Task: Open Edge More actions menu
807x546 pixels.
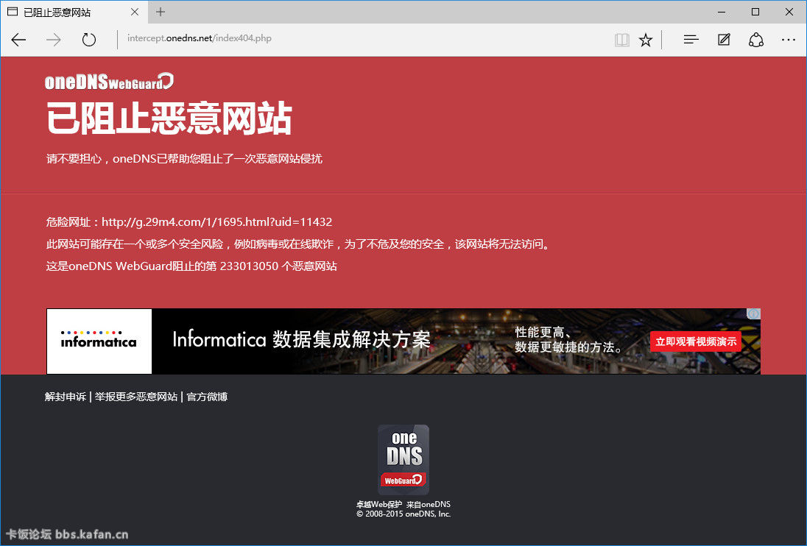Action: pos(788,40)
